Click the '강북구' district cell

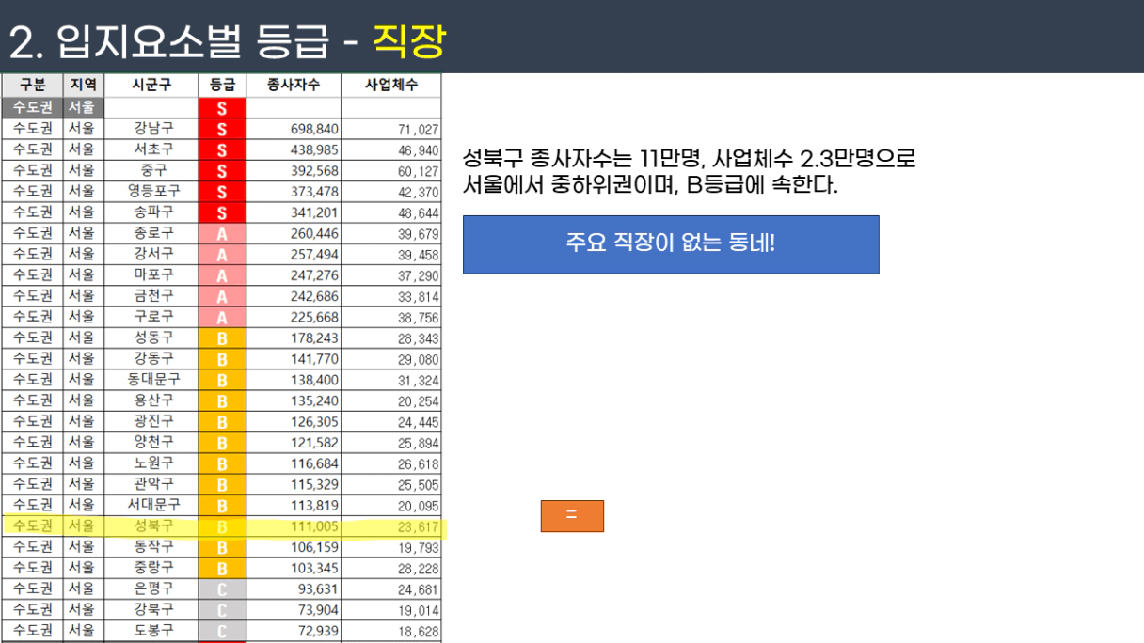[x=152, y=609]
